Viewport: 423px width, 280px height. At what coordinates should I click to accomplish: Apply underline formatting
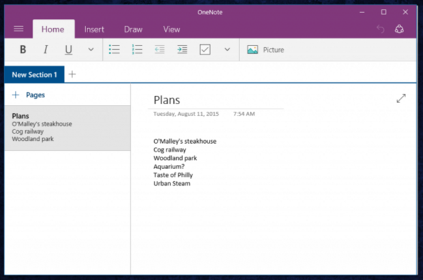pos(68,50)
